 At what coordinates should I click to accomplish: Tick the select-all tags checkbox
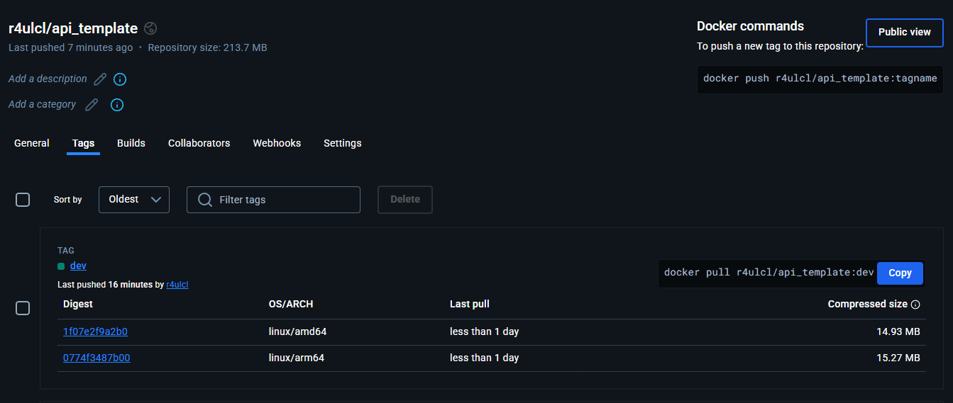[23, 200]
